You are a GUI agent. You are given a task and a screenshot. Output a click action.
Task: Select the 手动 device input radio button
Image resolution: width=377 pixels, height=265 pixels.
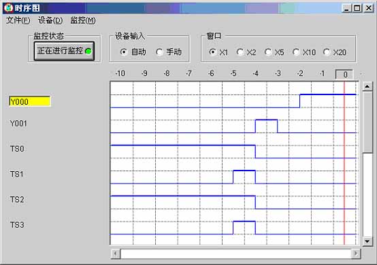click(x=159, y=52)
